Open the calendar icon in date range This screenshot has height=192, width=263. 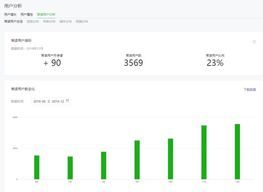click(67, 101)
